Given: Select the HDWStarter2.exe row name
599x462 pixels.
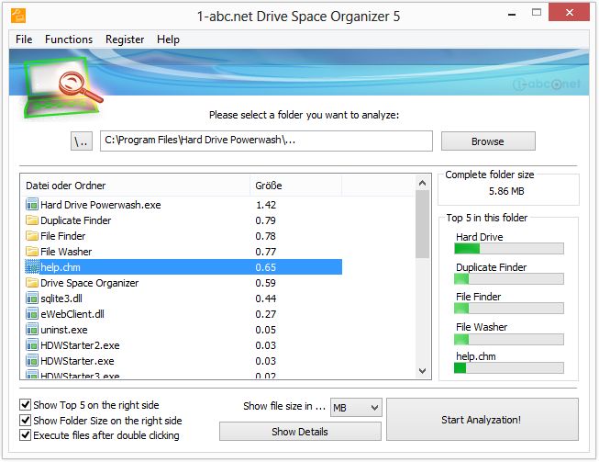Looking at the screenshot, I should (80, 345).
